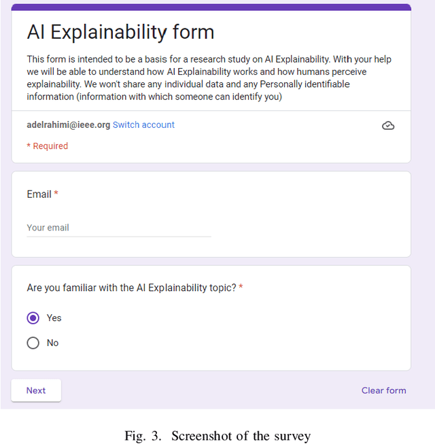Click the AI Explainability familiarity question text
This screenshot has width=435, height=444.
pos(131,288)
